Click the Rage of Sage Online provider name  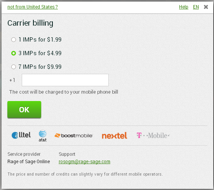click(29, 162)
